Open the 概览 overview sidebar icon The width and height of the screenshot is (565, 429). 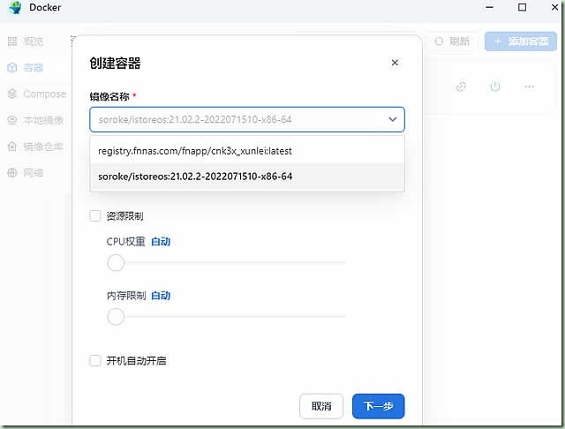(x=12, y=41)
